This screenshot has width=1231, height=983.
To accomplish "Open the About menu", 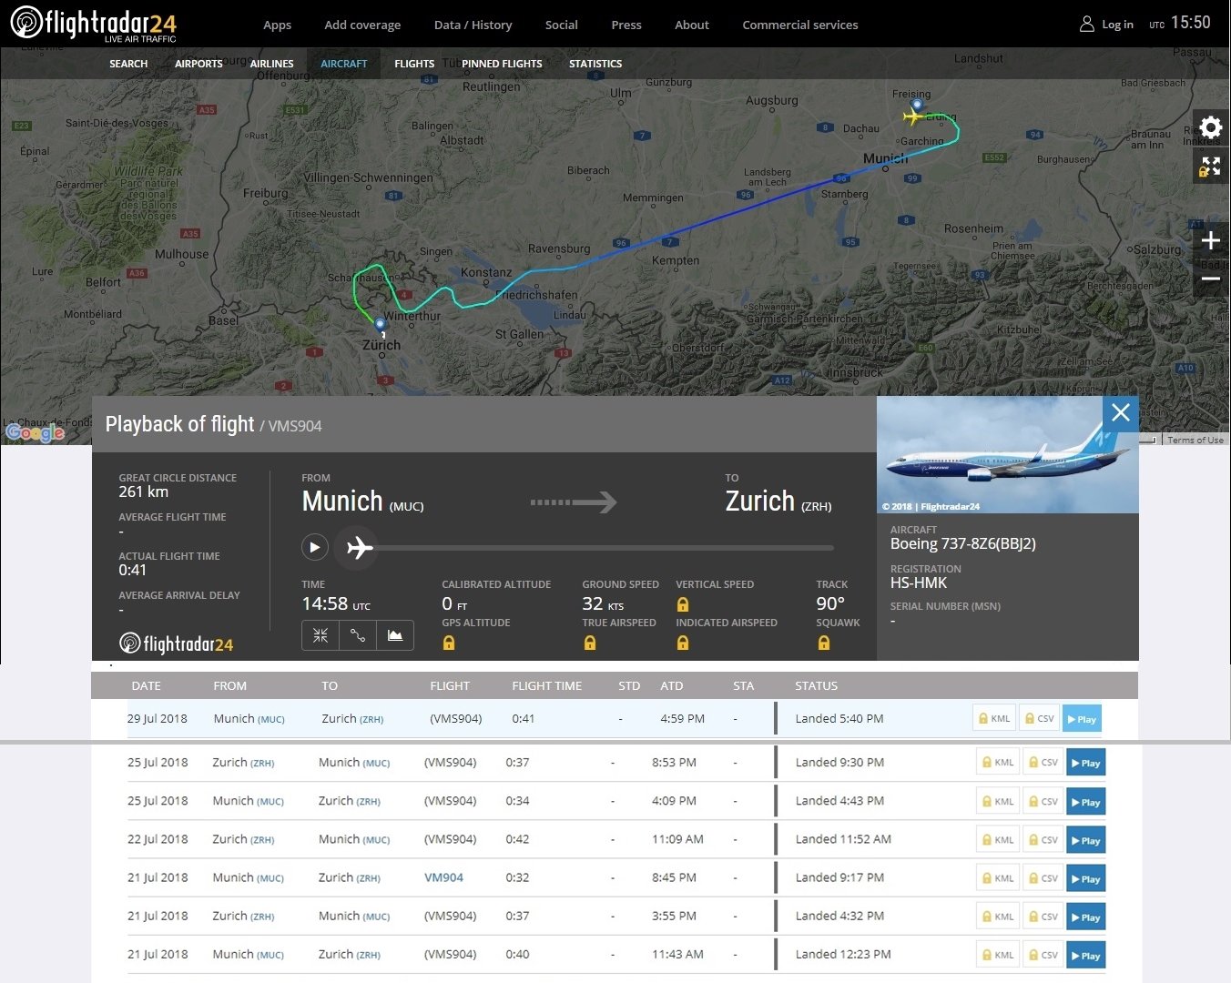I will coord(692,25).
